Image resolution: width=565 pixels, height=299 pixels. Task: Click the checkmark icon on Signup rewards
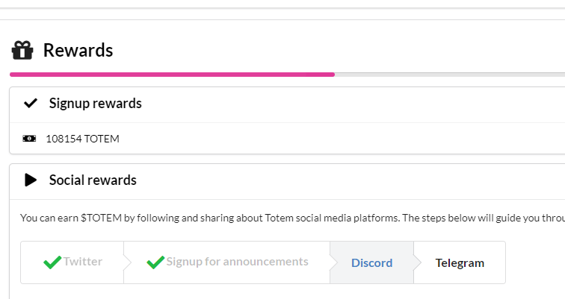31,104
